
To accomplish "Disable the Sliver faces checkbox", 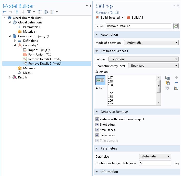I will [97, 135].
